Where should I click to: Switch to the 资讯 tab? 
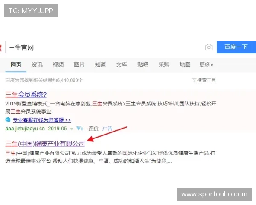point(37,65)
